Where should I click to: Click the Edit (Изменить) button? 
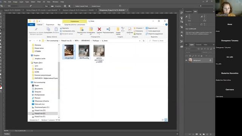pyautogui.click(x=138, y=31)
